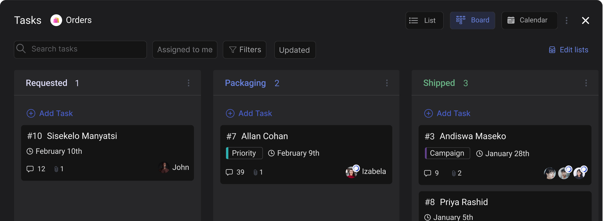Open the Orders project shopping bag icon
This screenshot has height=221, width=603.
click(x=57, y=20)
